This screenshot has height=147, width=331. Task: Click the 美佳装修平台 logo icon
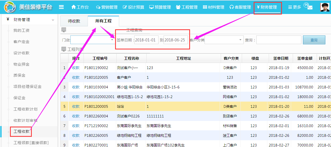tap(10, 7)
